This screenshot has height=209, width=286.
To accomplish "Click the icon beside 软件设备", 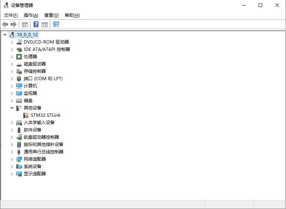I will [19, 130].
